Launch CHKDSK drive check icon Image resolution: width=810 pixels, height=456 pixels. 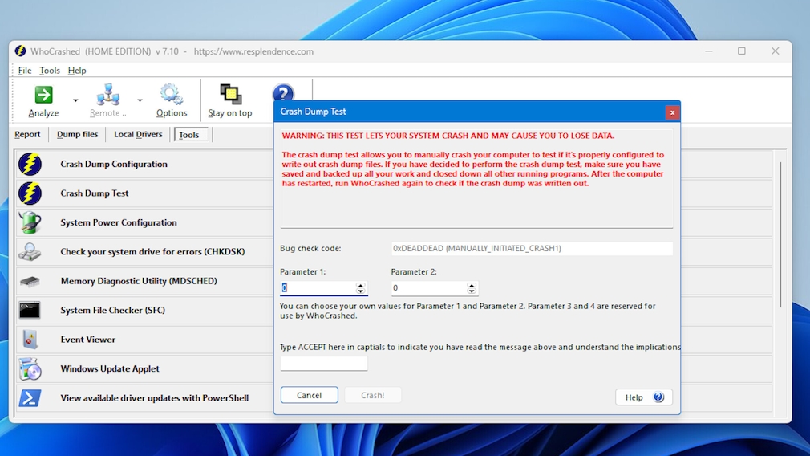point(30,252)
